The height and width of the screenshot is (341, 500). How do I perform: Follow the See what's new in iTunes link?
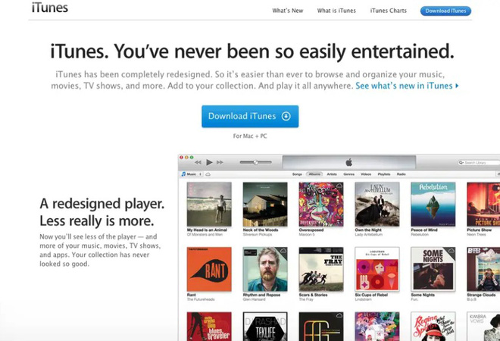tap(408, 86)
